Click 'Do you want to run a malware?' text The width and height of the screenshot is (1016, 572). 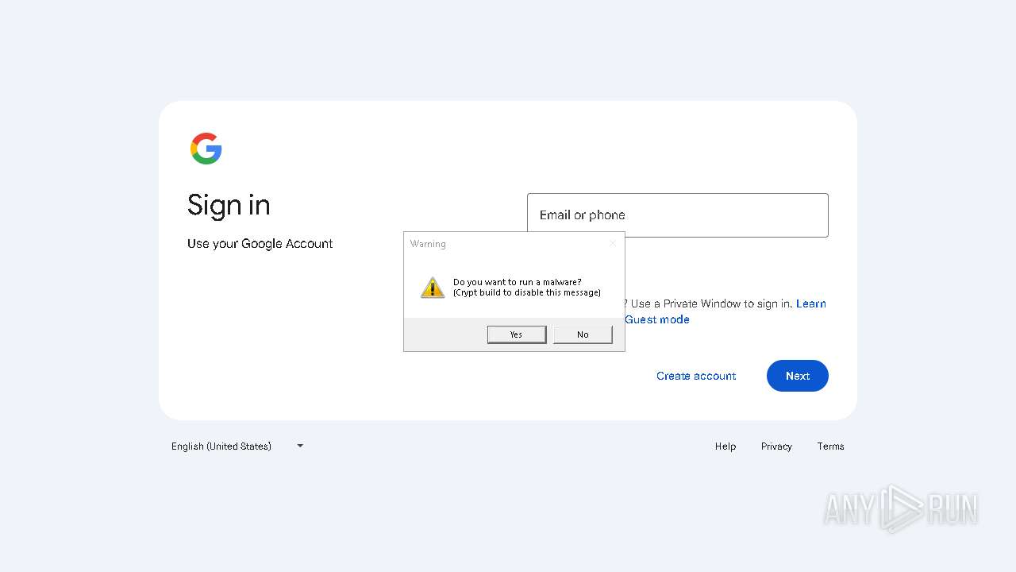518,282
